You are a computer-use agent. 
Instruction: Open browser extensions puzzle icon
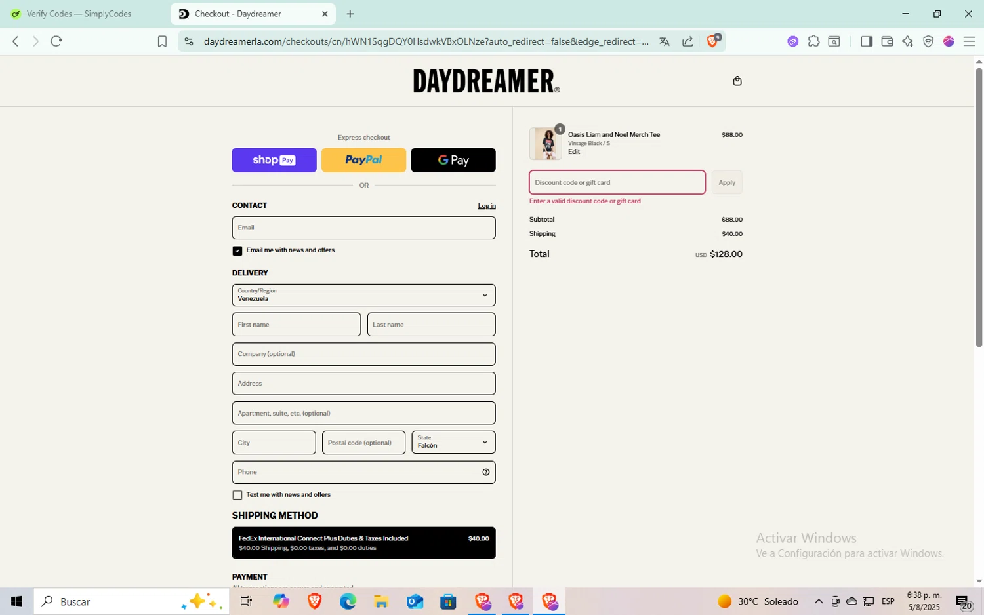pyautogui.click(x=813, y=41)
